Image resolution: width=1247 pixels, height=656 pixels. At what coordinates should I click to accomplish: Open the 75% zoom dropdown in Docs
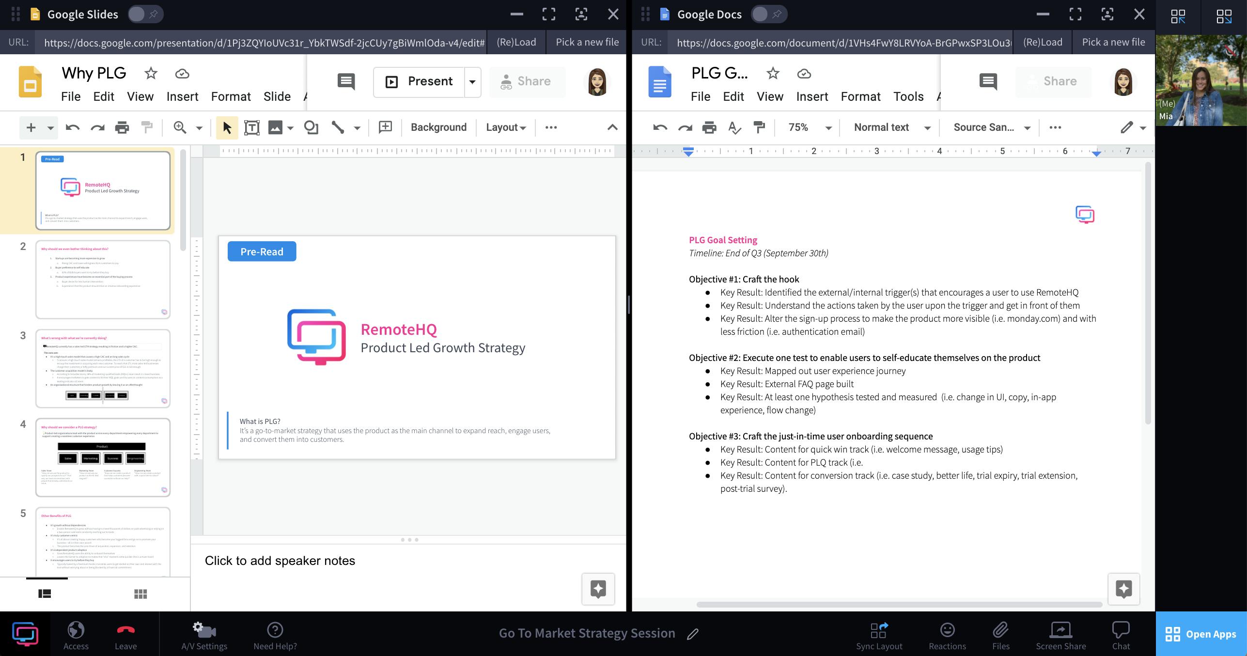click(x=810, y=127)
